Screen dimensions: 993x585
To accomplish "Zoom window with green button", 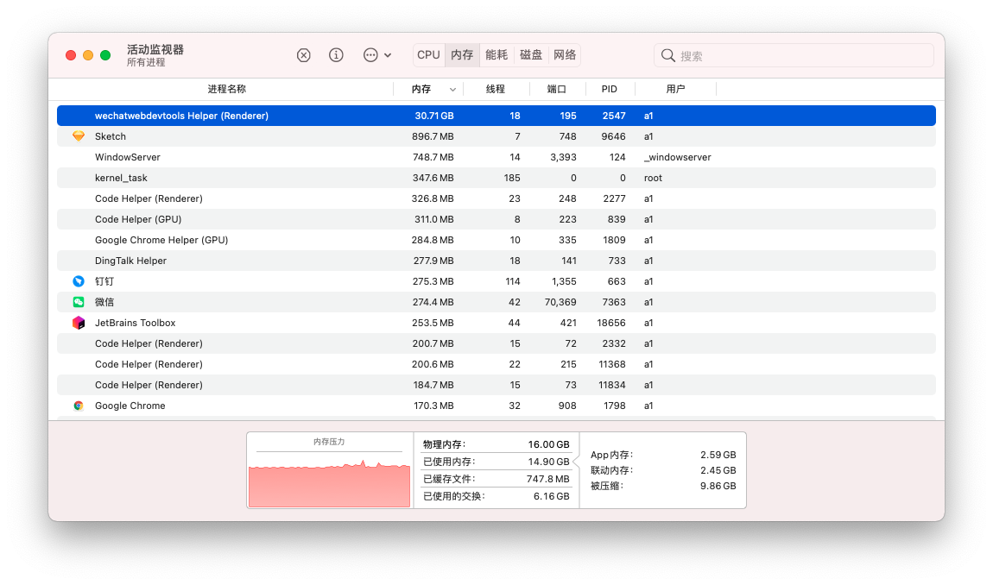I will [x=105, y=56].
